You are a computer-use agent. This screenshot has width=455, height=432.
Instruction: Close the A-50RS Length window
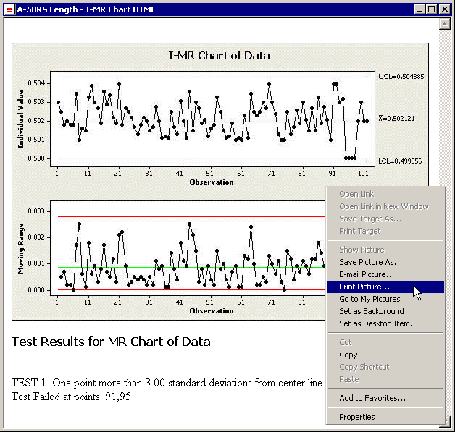point(445,9)
